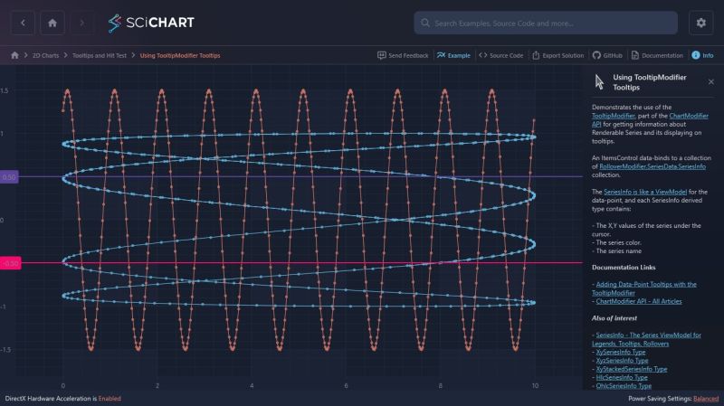Go to the Home button in header
This screenshot has width=724, height=406.
pos(52,23)
